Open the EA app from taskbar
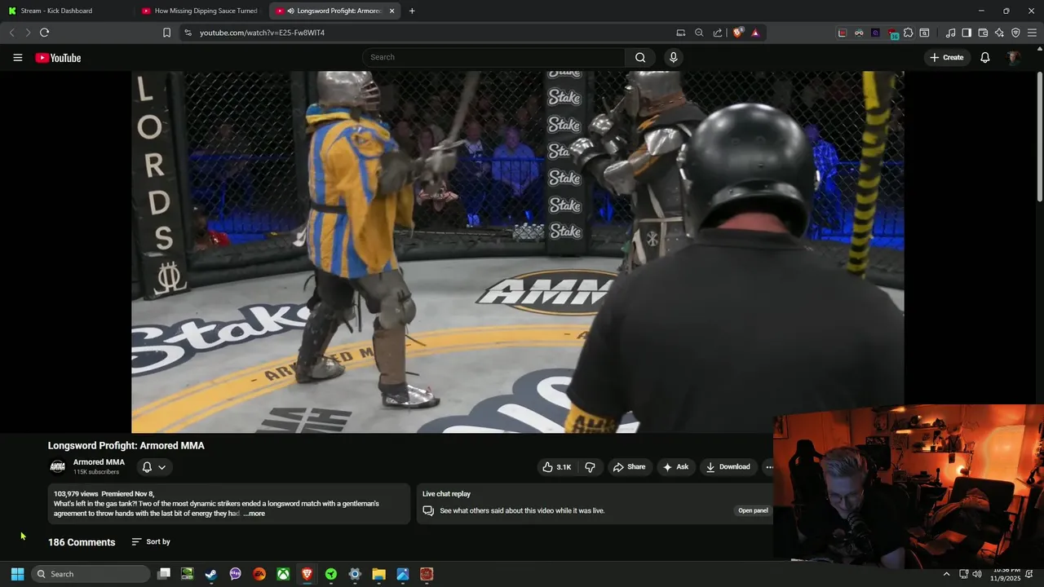This screenshot has height=587, width=1044. (x=259, y=574)
